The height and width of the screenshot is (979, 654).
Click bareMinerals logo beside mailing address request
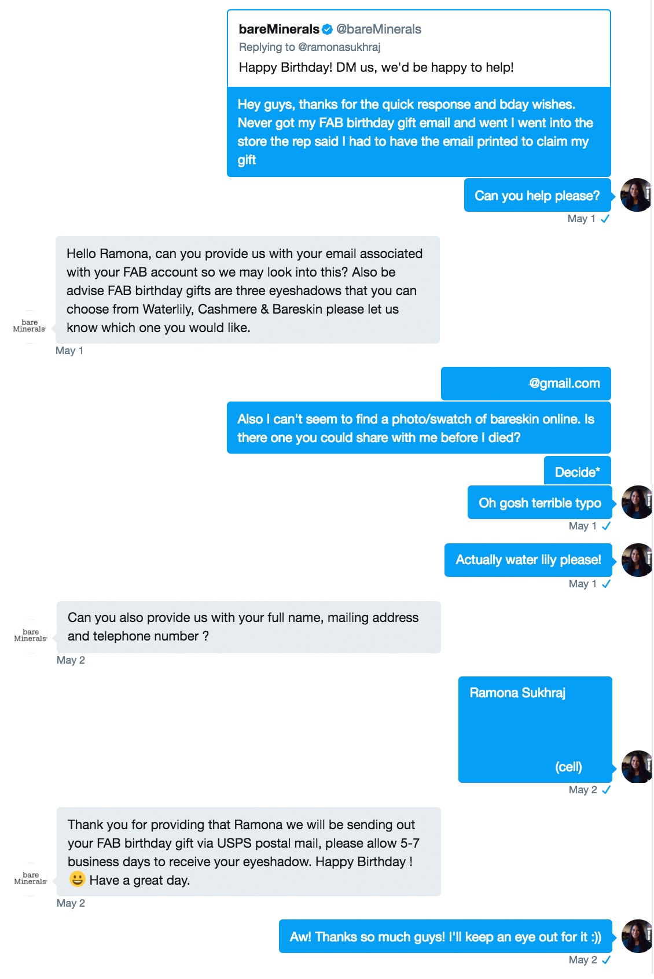click(31, 635)
